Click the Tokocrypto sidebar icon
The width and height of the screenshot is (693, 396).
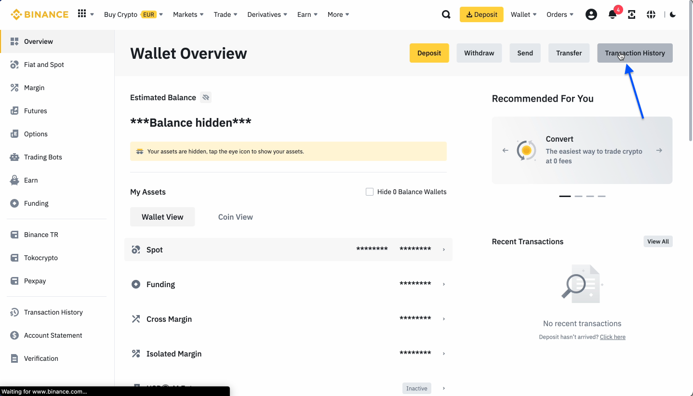[x=14, y=258]
